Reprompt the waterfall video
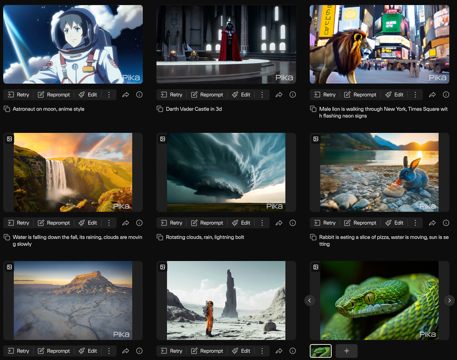Viewport: 457px width, 360px height. pos(54,223)
